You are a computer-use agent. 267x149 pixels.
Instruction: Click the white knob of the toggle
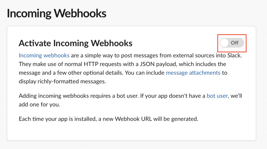tap(224, 43)
